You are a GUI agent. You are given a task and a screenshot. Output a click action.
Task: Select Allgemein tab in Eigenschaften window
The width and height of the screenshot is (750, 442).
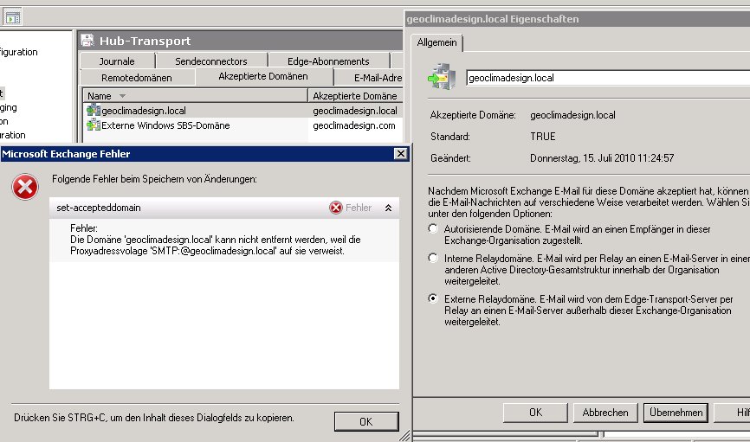436,42
